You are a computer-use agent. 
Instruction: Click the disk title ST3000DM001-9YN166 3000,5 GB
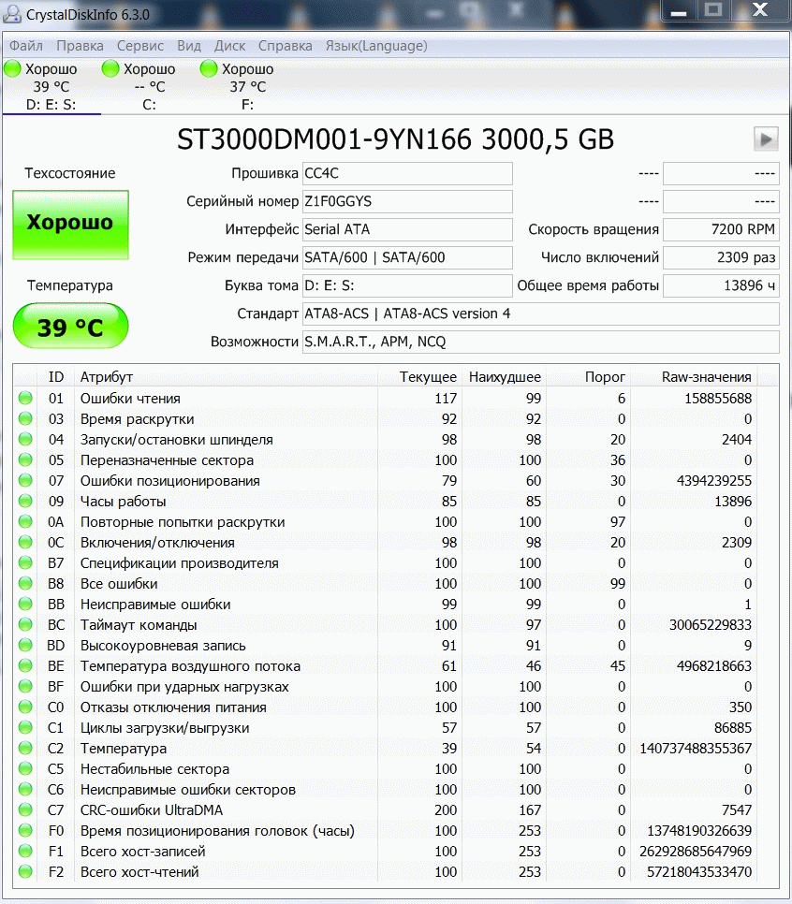396,139
